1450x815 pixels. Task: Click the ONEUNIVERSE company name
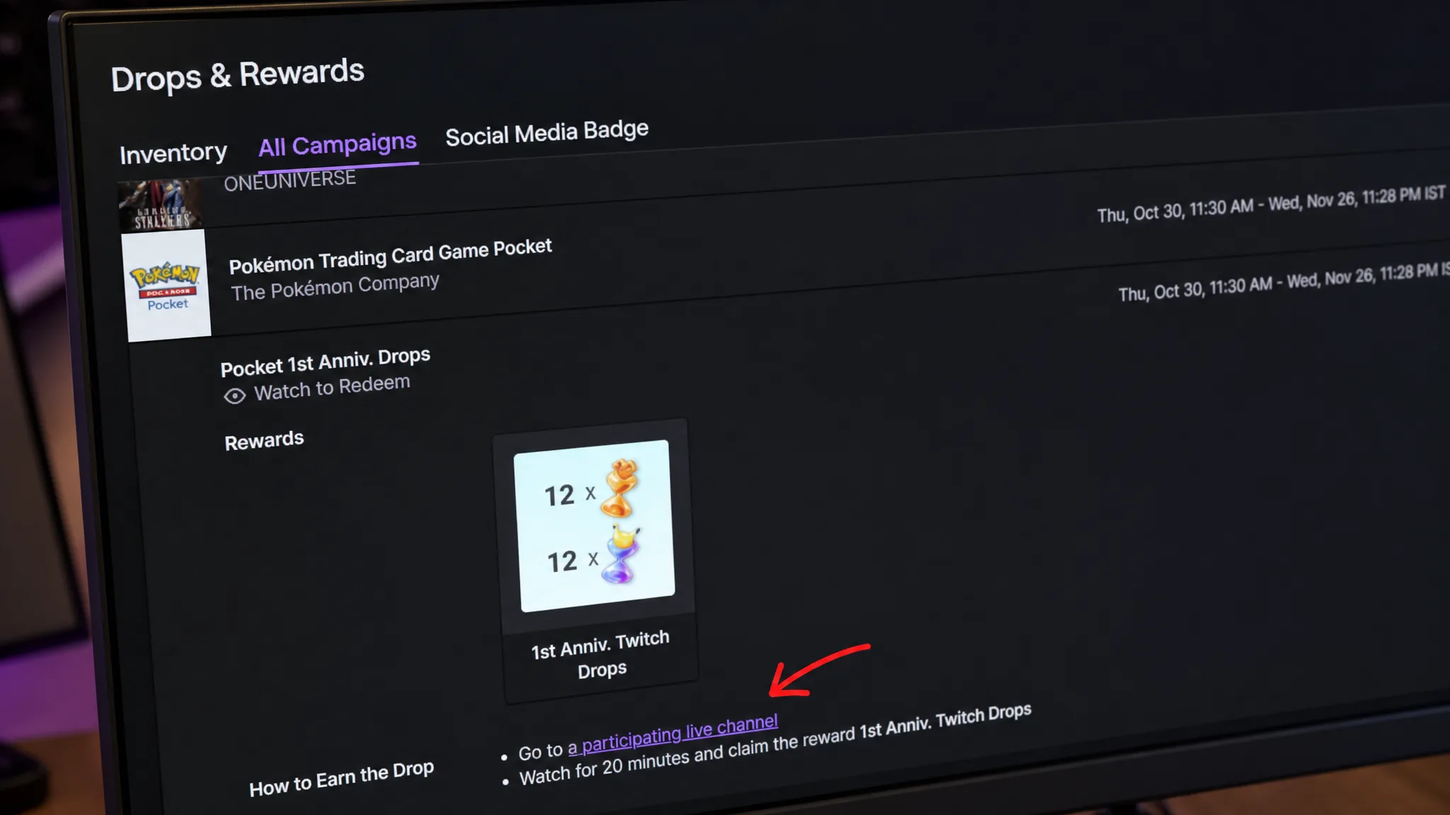pyautogui.click(x=290, y=181)
